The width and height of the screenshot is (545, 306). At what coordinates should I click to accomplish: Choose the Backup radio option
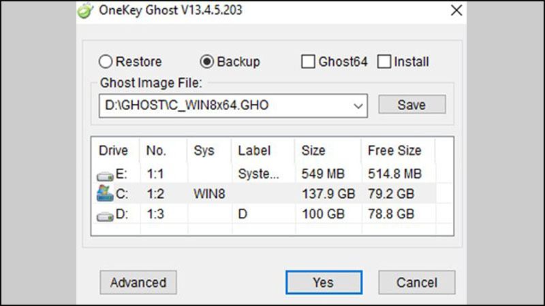pos(207,62)
